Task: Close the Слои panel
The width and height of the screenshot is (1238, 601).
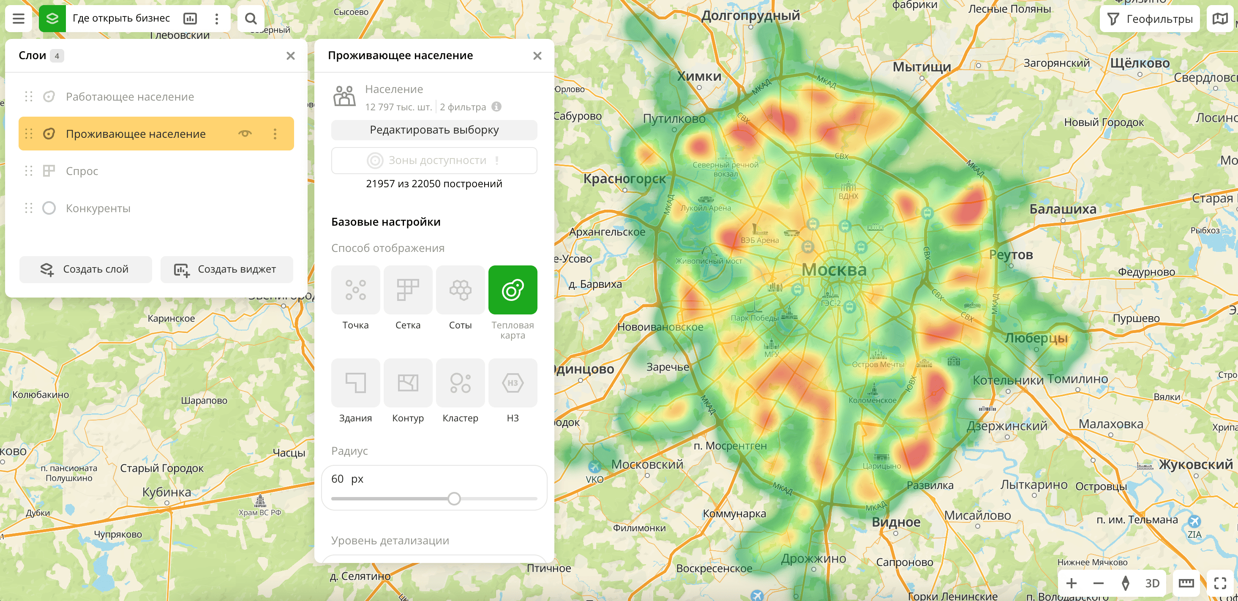Action: click(291, 56)
